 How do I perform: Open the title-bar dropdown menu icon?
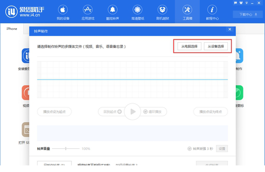coord(246,3)
